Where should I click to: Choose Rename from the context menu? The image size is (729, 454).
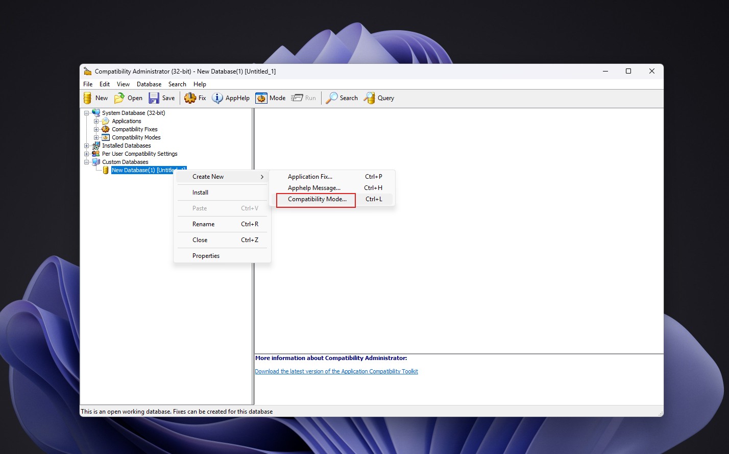[222, 224]
